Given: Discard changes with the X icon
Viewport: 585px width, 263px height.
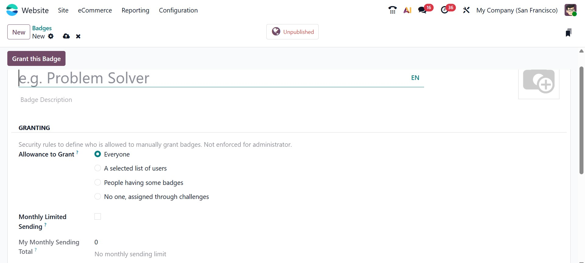Looking at the screenshot, I should point(78,36).
